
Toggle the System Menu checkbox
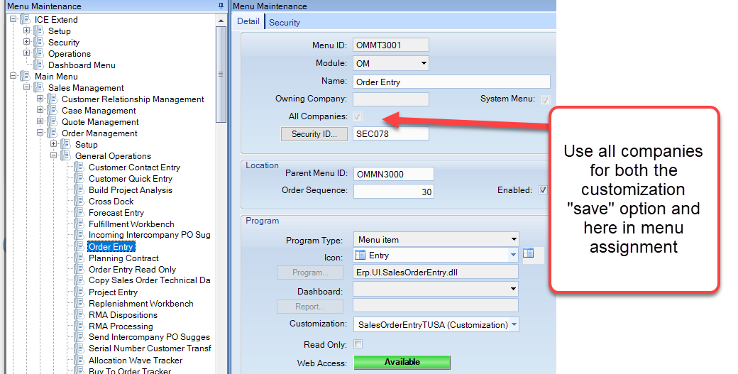545,100
